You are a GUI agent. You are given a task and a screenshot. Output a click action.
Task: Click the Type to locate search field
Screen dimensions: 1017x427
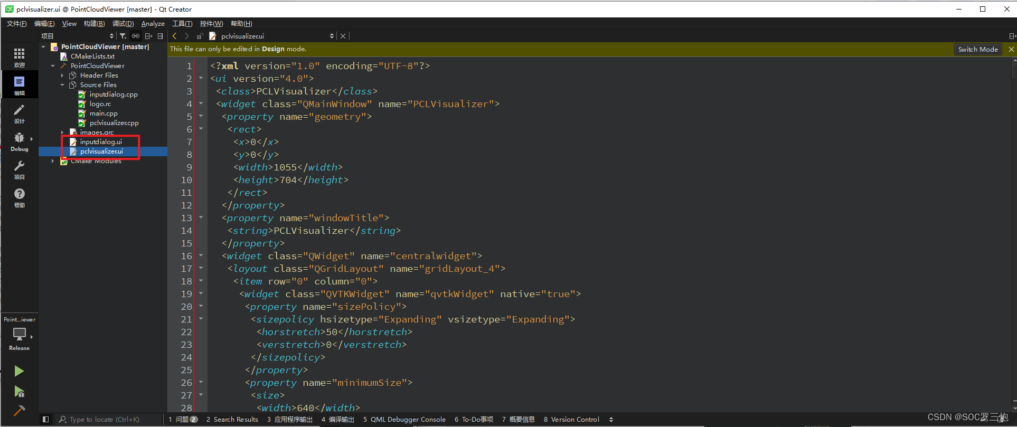pos(108,420)
